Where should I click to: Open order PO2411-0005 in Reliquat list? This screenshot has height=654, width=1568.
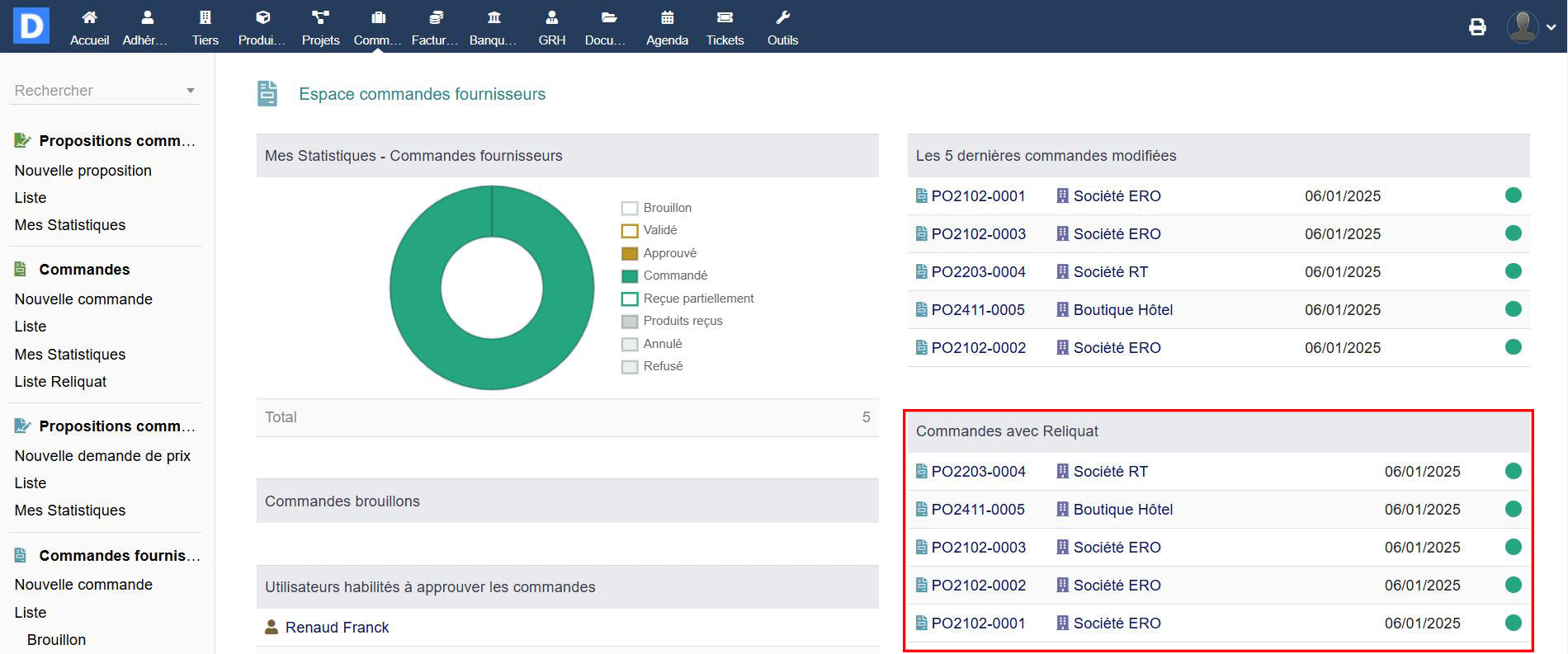pyautogui.click(x=977, y=510)
